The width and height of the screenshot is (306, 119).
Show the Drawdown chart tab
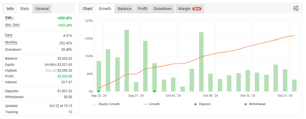click(163, 9)
